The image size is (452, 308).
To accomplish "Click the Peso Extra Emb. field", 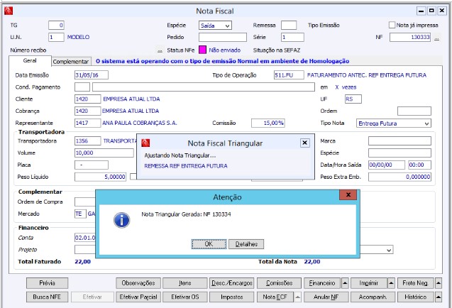I will point(399,177).
